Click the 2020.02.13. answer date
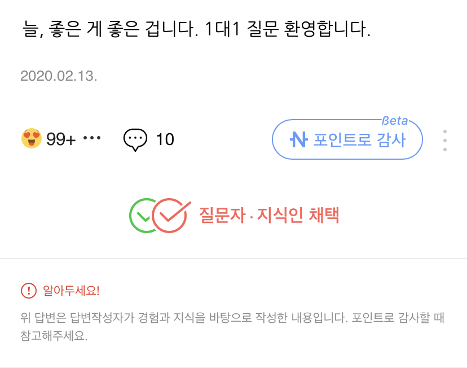Viewport: 467px width, 368px height. 59,76
